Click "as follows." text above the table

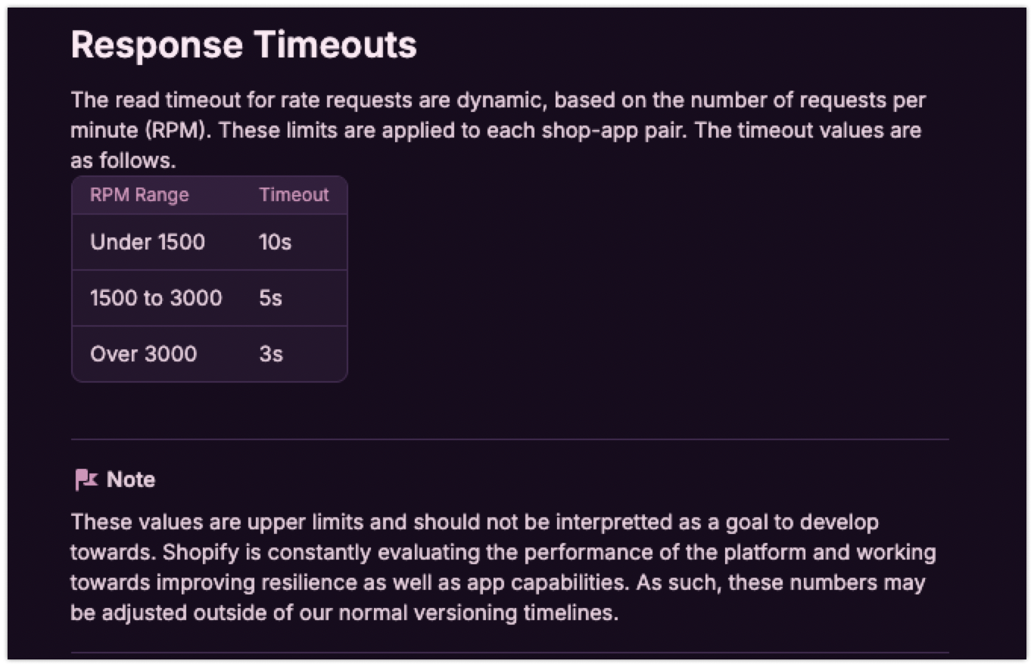[x=123, y=160]
